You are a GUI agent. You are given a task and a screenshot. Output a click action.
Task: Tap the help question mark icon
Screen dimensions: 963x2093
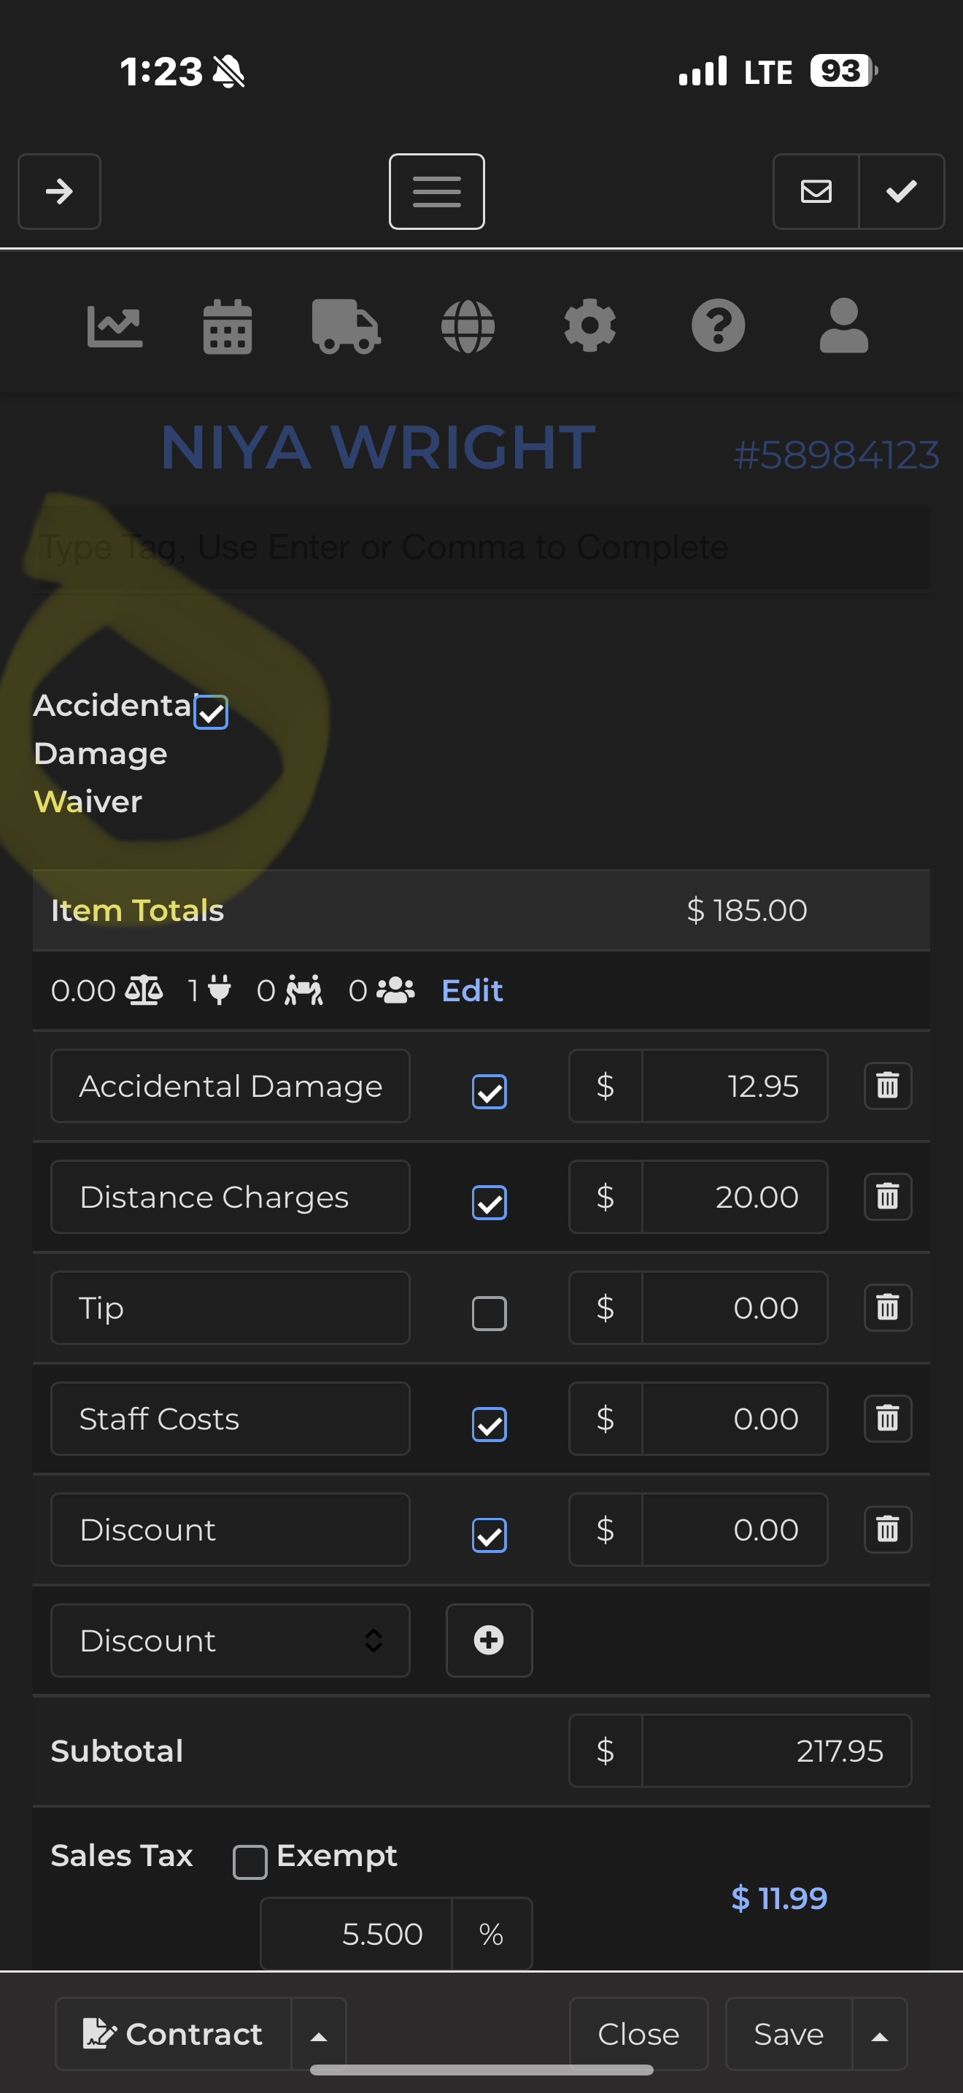[718, 325]
